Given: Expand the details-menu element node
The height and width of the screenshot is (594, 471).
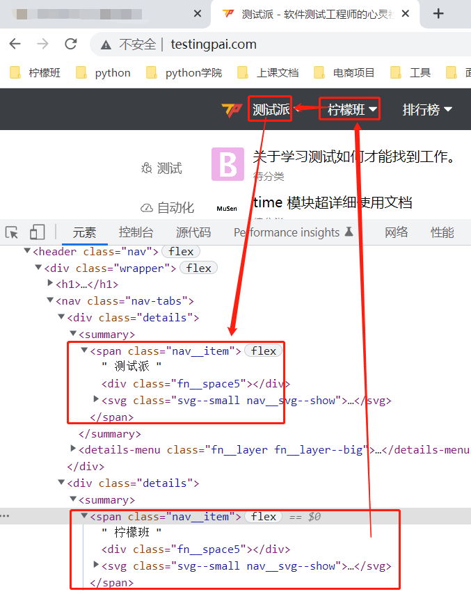Looking at the screenshot, I should [x=73, y=449].
